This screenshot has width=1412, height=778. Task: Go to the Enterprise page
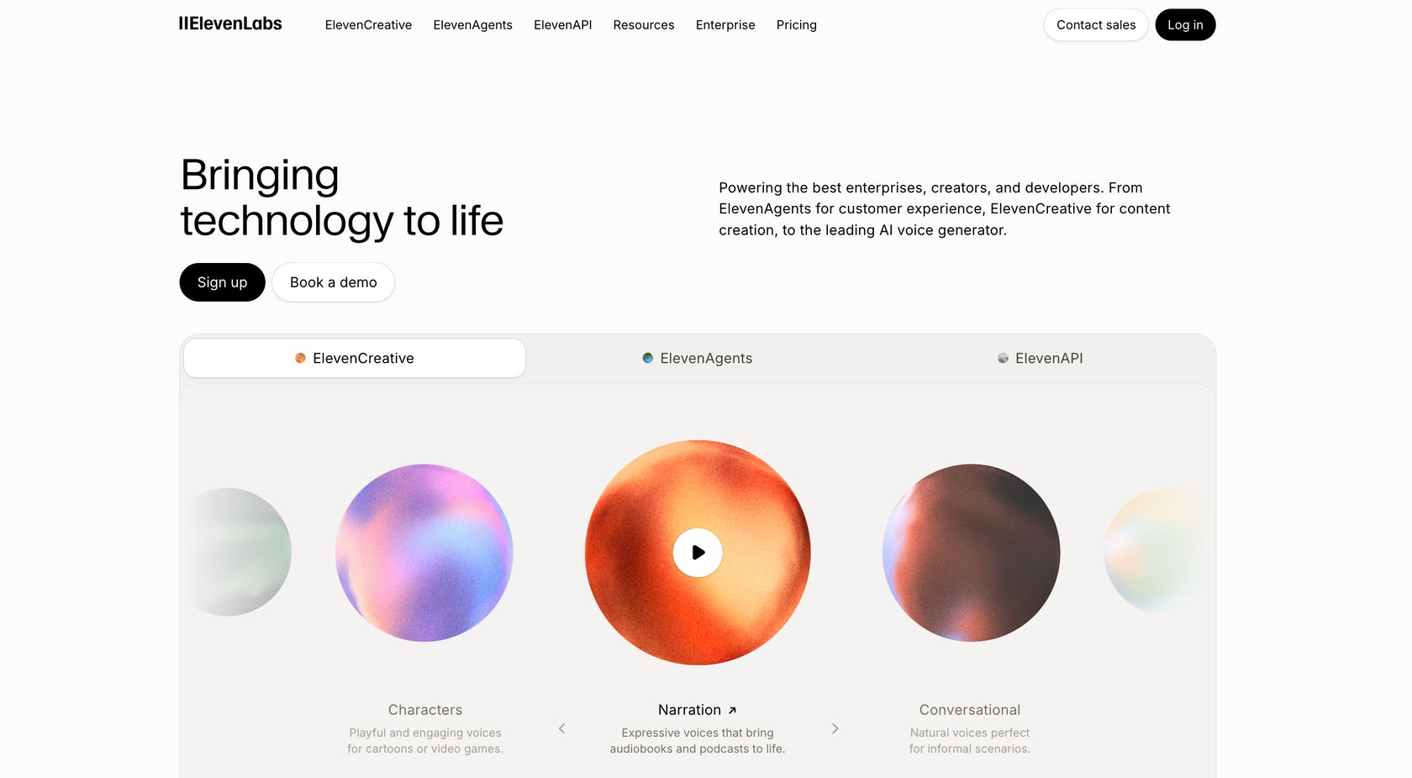pos(725,25)
